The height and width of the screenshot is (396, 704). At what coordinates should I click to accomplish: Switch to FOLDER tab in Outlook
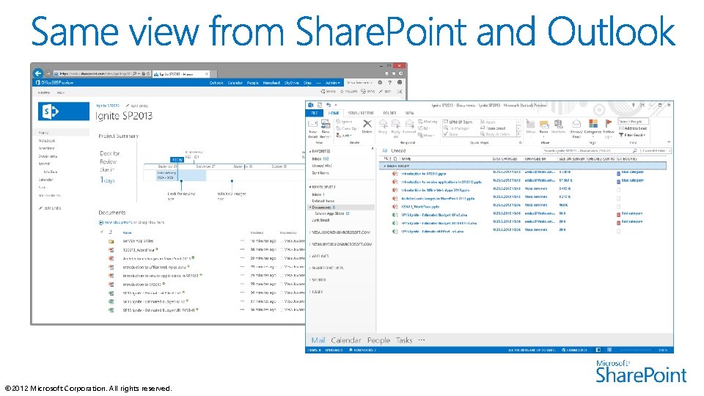(x=389, y=113)
